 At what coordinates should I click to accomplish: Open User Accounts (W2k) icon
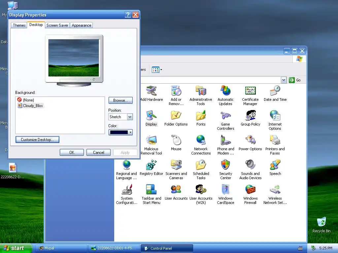point(201,190)
